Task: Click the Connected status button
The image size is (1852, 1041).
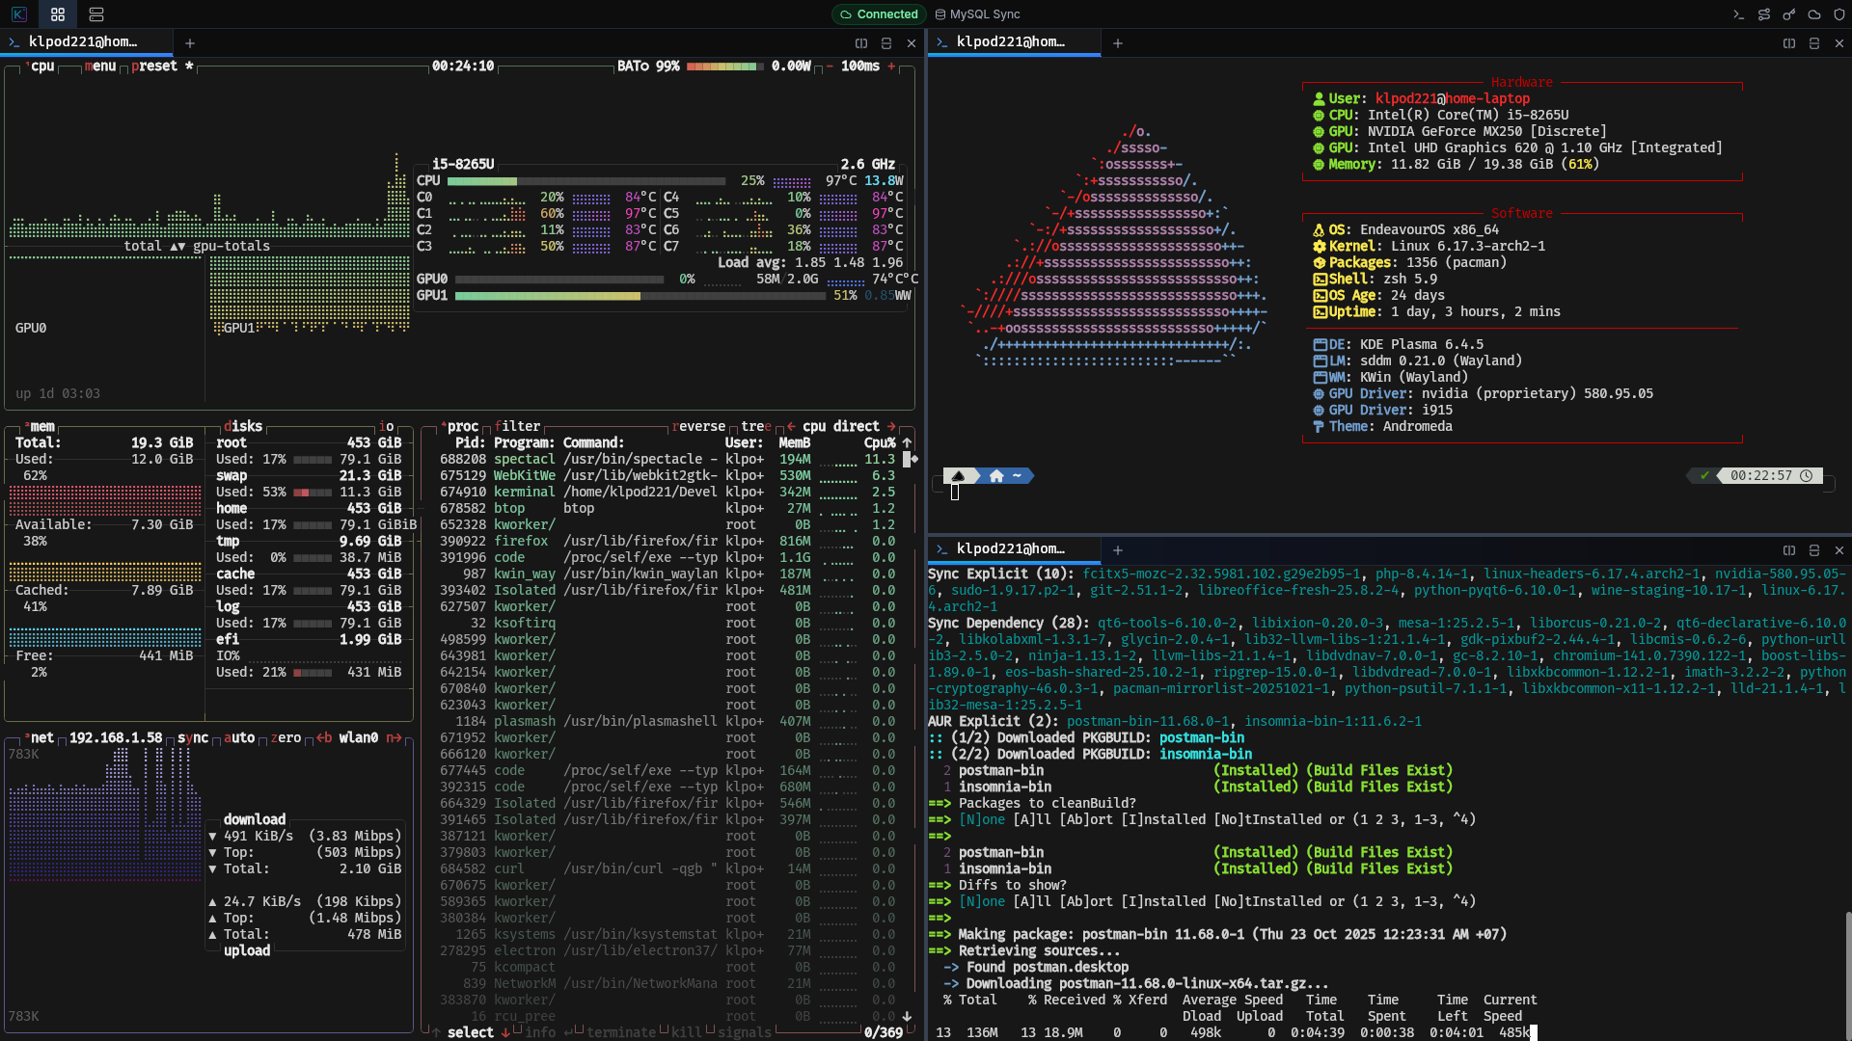Action: click(878, 14)
